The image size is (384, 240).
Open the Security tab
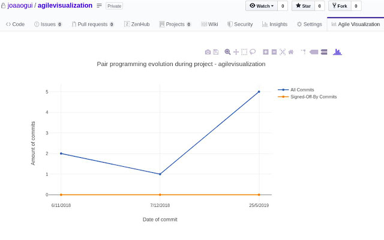pyautogui.click(x=240, y=24)
